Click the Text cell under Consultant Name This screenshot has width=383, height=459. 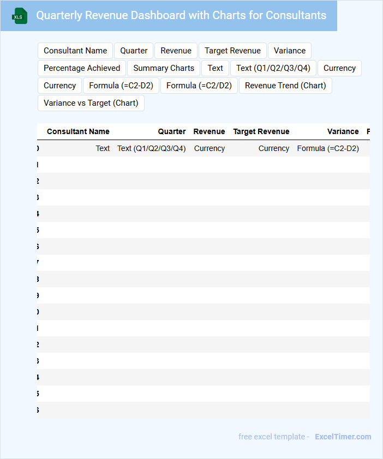[x=103, y=148]
